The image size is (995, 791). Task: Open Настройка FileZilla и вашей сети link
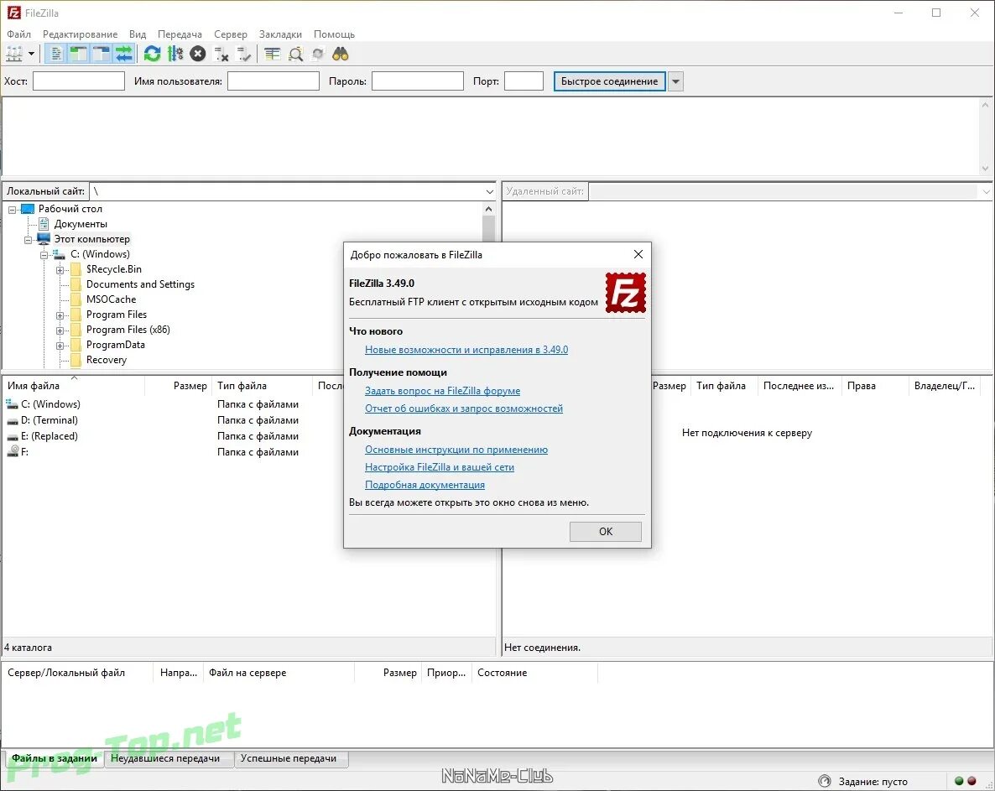(x=439, y=467)
